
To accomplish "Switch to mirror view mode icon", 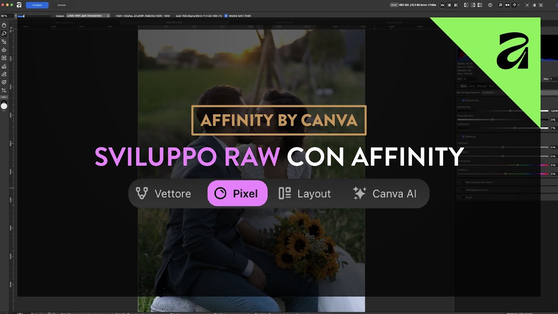I will [x=456, y=5].
